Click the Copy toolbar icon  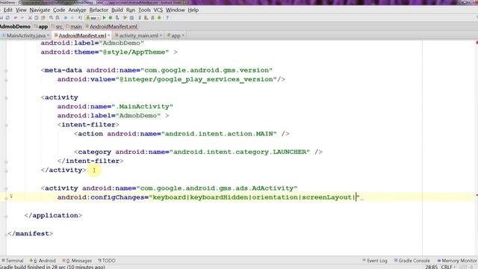tap(37, 18)
